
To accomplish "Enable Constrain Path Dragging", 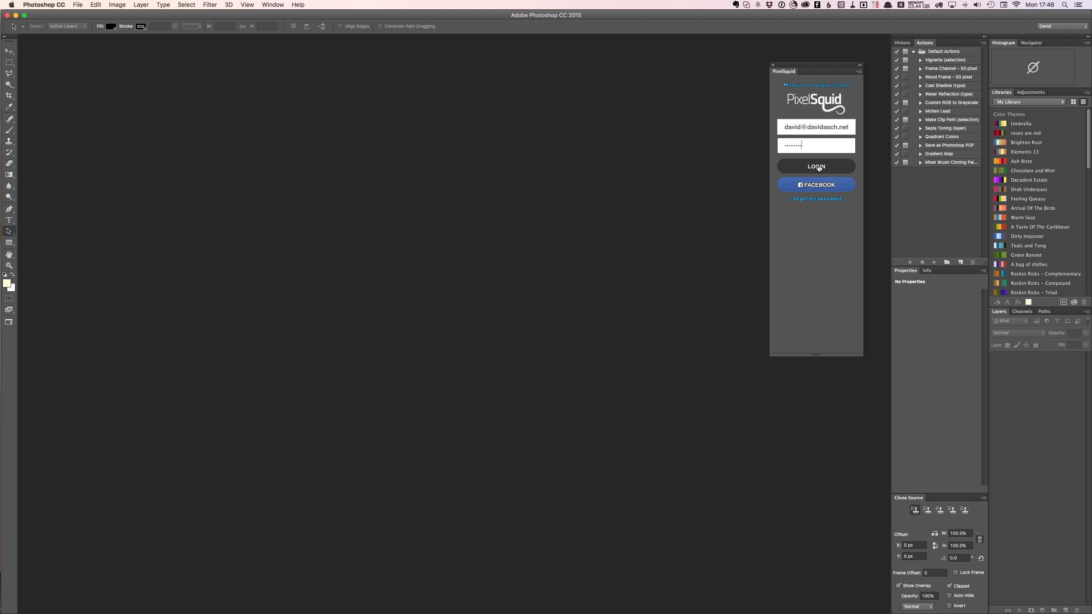I will (380, 26).
